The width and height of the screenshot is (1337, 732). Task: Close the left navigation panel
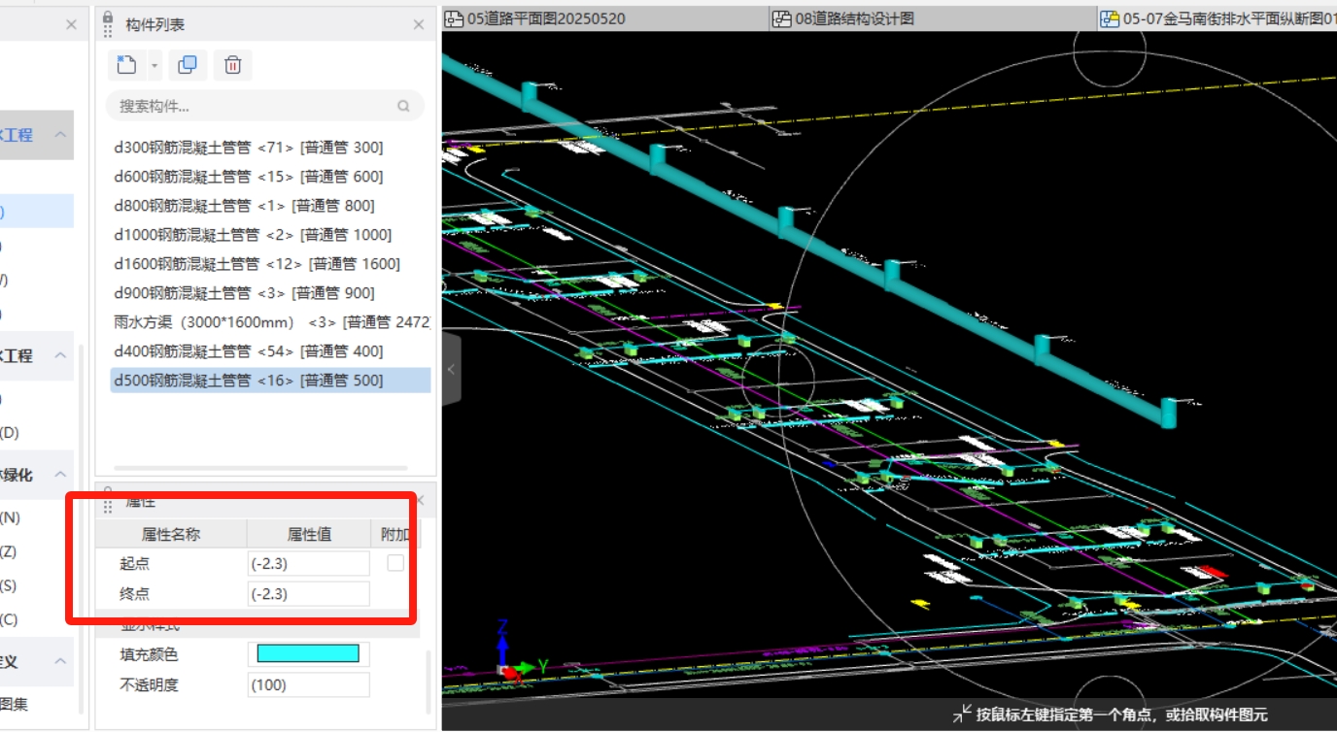click(71, 24)
